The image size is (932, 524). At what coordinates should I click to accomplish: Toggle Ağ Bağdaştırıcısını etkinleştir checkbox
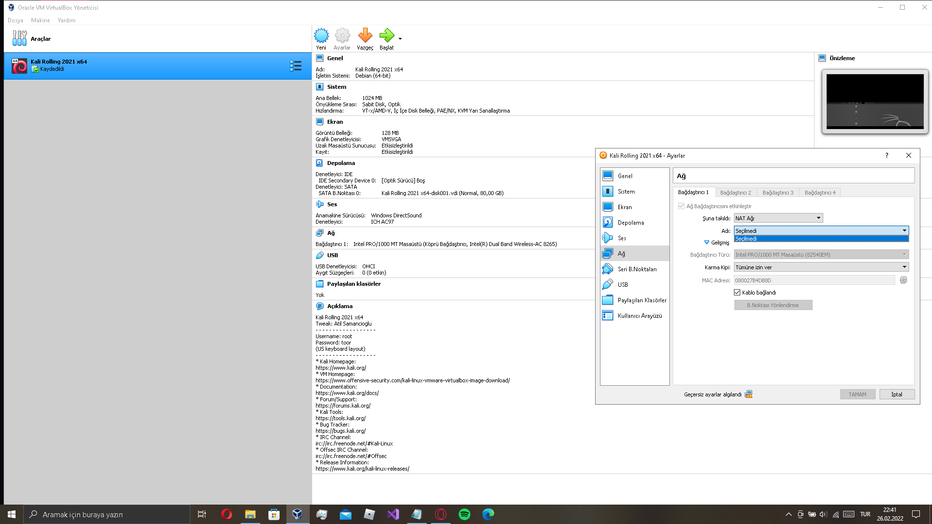click(x=682, y=206)
